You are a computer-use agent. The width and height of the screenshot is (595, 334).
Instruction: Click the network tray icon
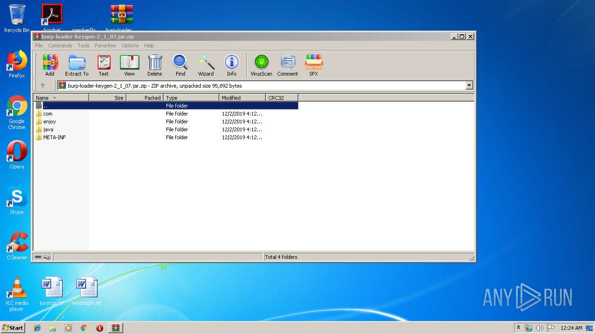click(529, 328)
